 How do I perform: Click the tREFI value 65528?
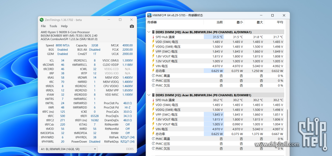coord(95,116)
